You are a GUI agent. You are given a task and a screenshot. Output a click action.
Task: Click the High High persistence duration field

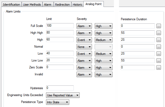(137, 33)
